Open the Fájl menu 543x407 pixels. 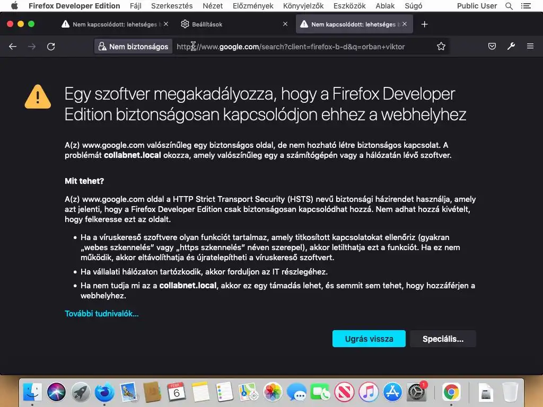click(x=135, y=6)
